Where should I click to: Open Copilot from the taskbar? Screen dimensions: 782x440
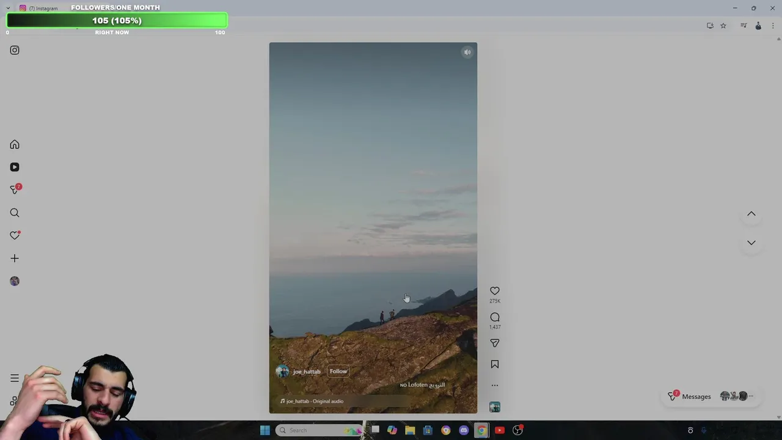click(x=392, y=430)
